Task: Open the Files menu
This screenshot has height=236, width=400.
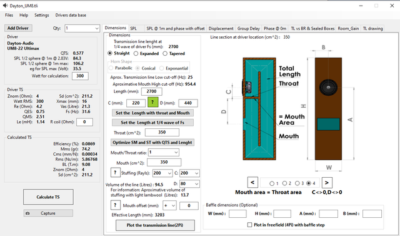Action: click(x=9, y=15)
